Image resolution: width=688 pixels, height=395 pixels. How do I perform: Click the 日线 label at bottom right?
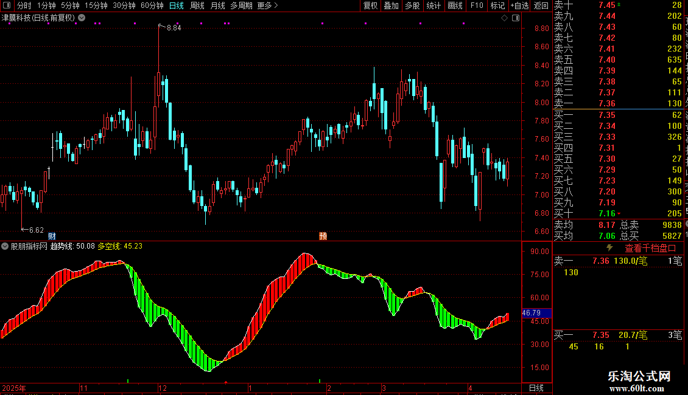tap(536, 388)
